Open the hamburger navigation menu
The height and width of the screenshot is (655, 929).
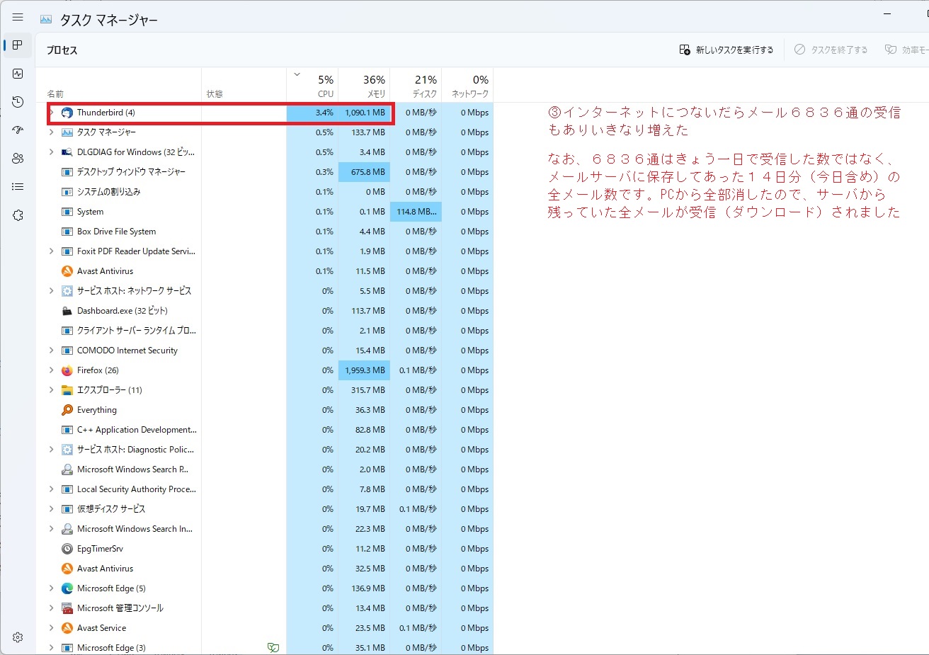pos(18,18)
